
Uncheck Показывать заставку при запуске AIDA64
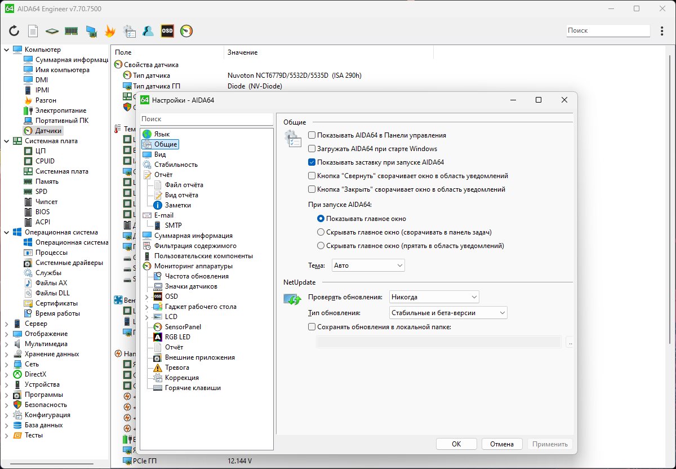tap(312, 162)
